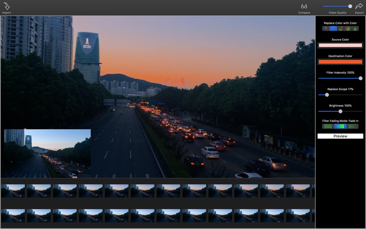Click the 'Brightness 100%' label
Image resolution: width=366 pixels, height=229 pixels.
tap(340, 106)
